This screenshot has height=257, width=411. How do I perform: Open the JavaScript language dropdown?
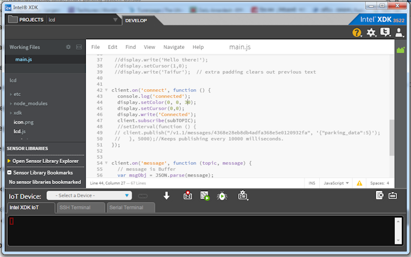point(336,183)
